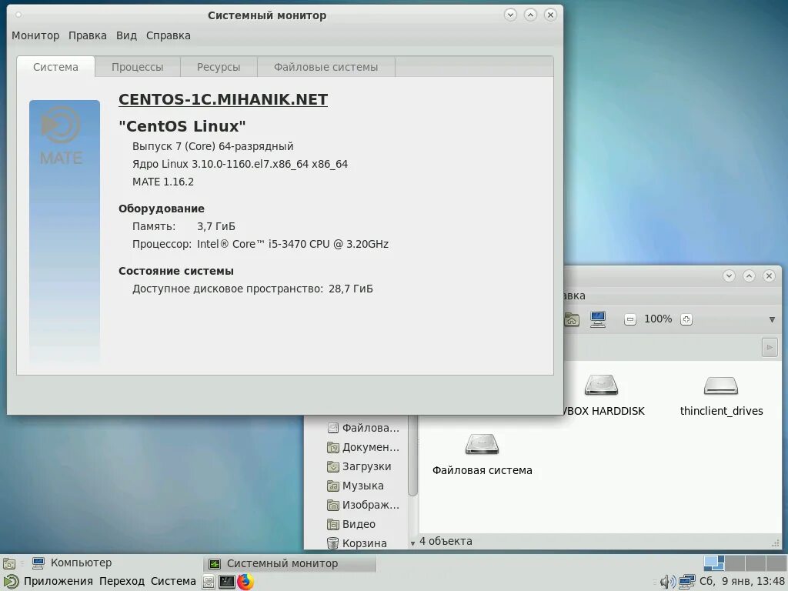
Task: Open Музыка folder in the sidebar
Action: [356, 486]
